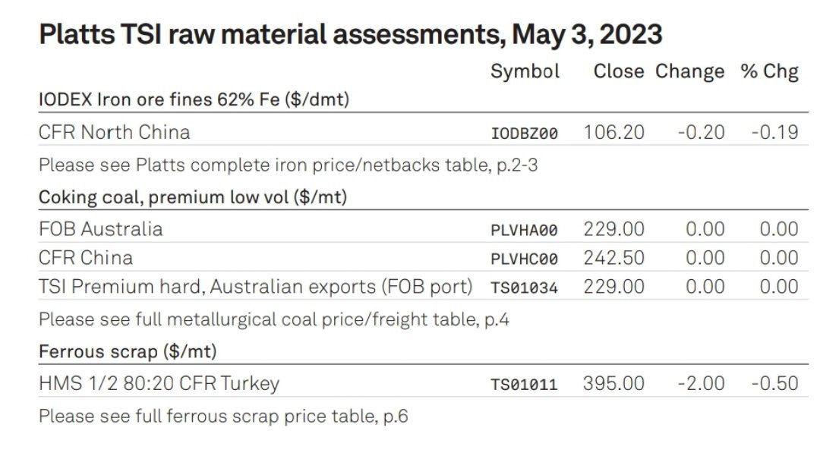The height and width of the screenshot is (459, 820).
Task: Select the IODEX Iron ore fines section heading
Action: click(194, 99)
